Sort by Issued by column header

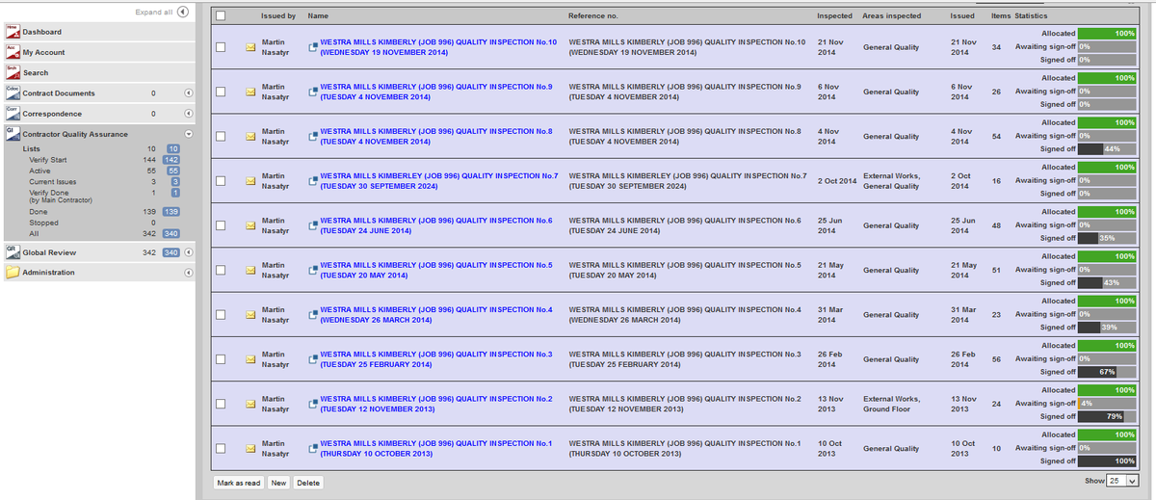[x=278, y=16]
